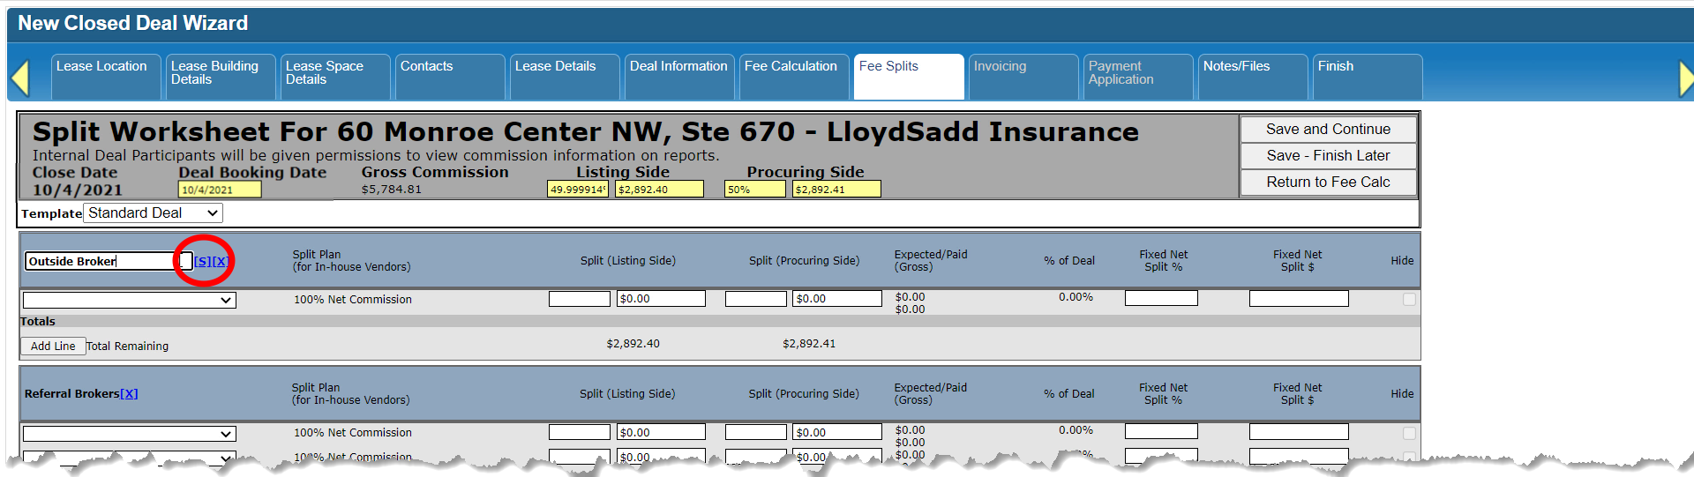This screenshot has width=1694, height=477.
Task: Open the Template Standard Deal dropdown
Action: pyautogui.click(x=153, y=213)
